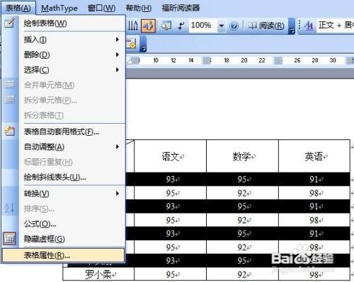This screenshot has width=354, height=282.
Task: Click the ruler column marker near 24
Action: click(278, 61)
